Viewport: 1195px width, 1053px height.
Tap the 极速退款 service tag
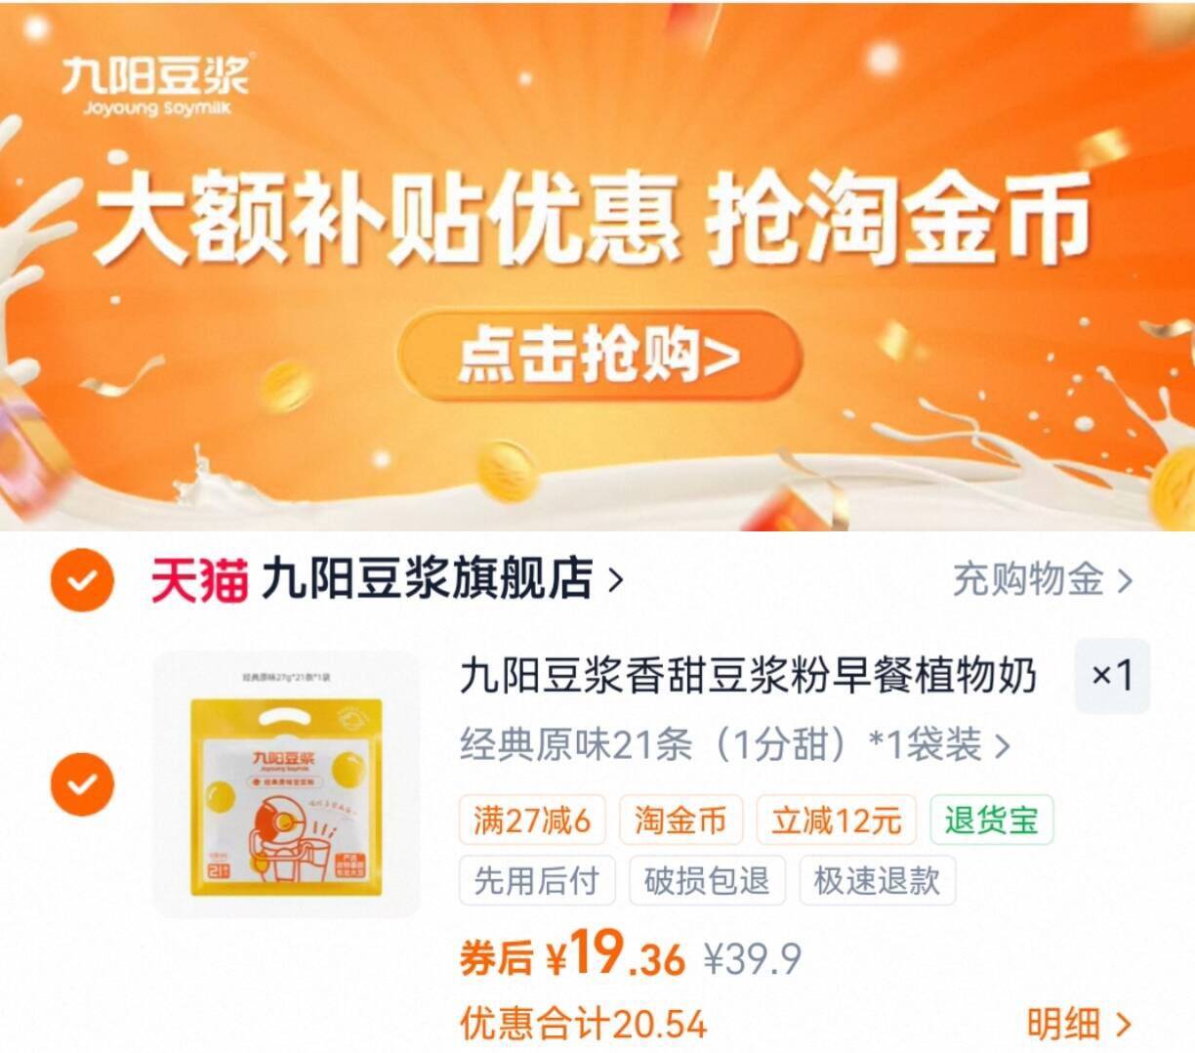coord(877,880)
